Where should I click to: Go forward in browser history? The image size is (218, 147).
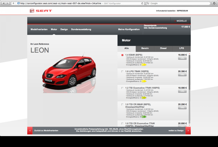pos(8,3)
